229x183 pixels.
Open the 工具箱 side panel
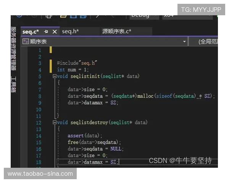point(13,84)
